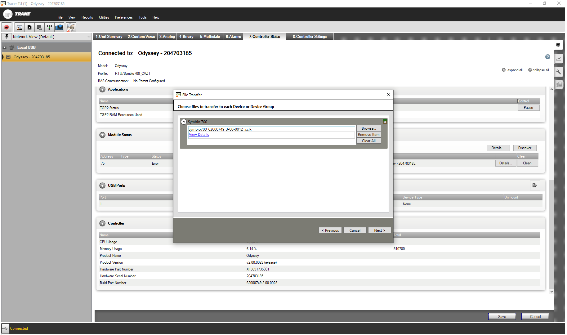Screen dimensions: 567x335
Task: Click the vertical scrollbar up arrow
Action: pyautogui.click(x=551, y=89)
